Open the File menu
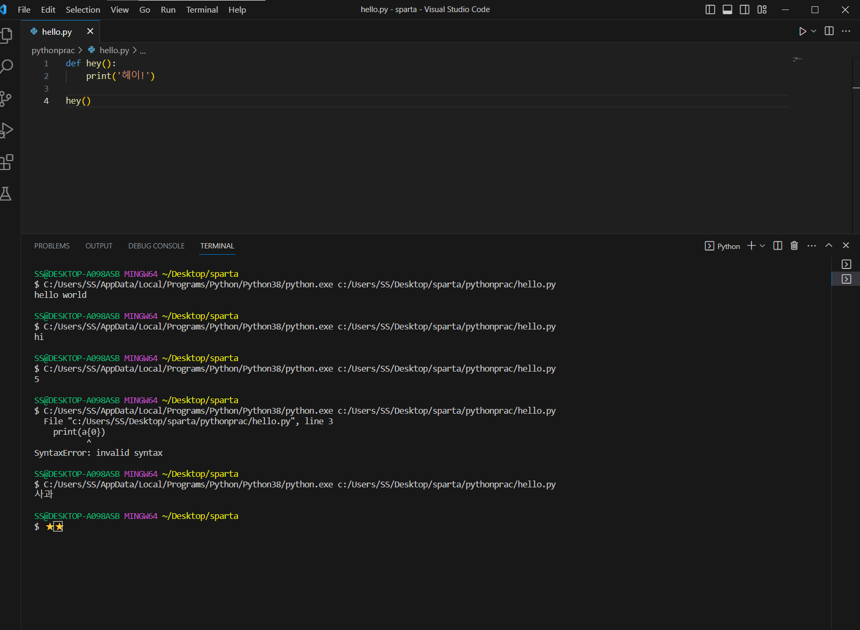The image size is (860, 630). 24,9
